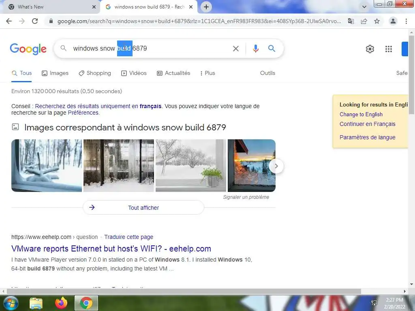Click Signaler un problème
The image size is (415, 311).
pos(246,197)
